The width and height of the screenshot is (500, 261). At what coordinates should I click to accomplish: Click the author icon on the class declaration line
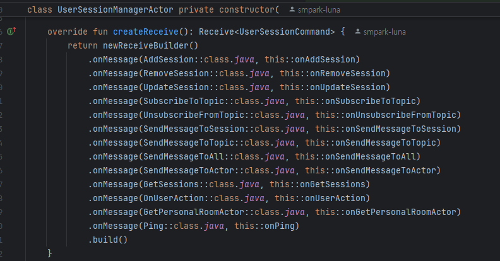tap(290, 11)
